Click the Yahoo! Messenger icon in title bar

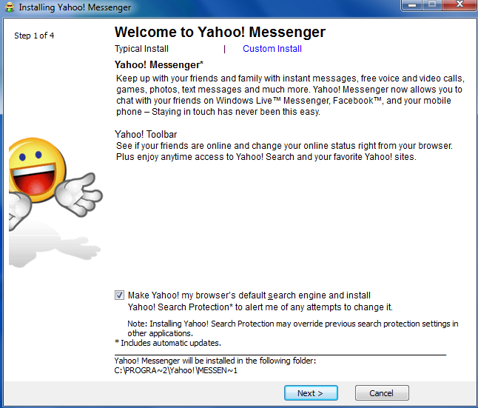click(10, 7)
